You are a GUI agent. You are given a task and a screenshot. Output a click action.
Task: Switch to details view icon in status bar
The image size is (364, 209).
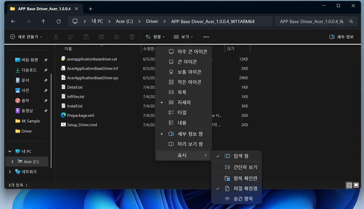[x=349, y=185]
